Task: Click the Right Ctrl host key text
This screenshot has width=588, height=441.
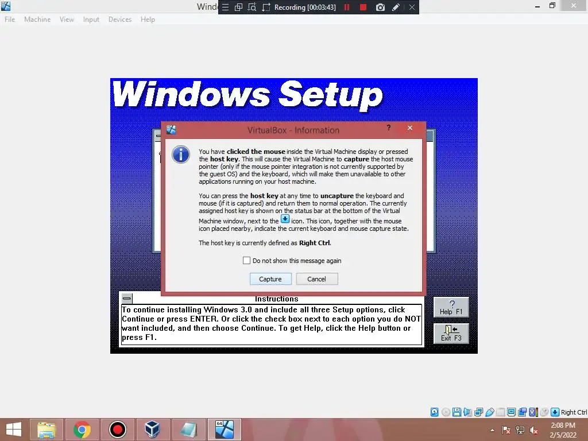Action: (574, 412)
